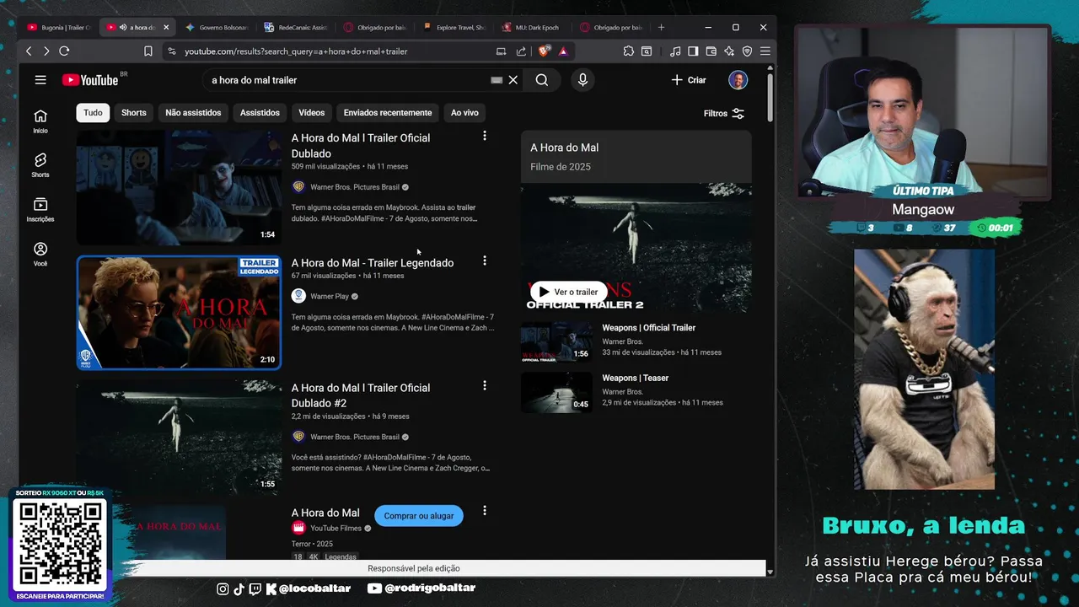Click the Ver o trailer button
The height and width of the screenshot is (607, 1079).
[568, 292]
